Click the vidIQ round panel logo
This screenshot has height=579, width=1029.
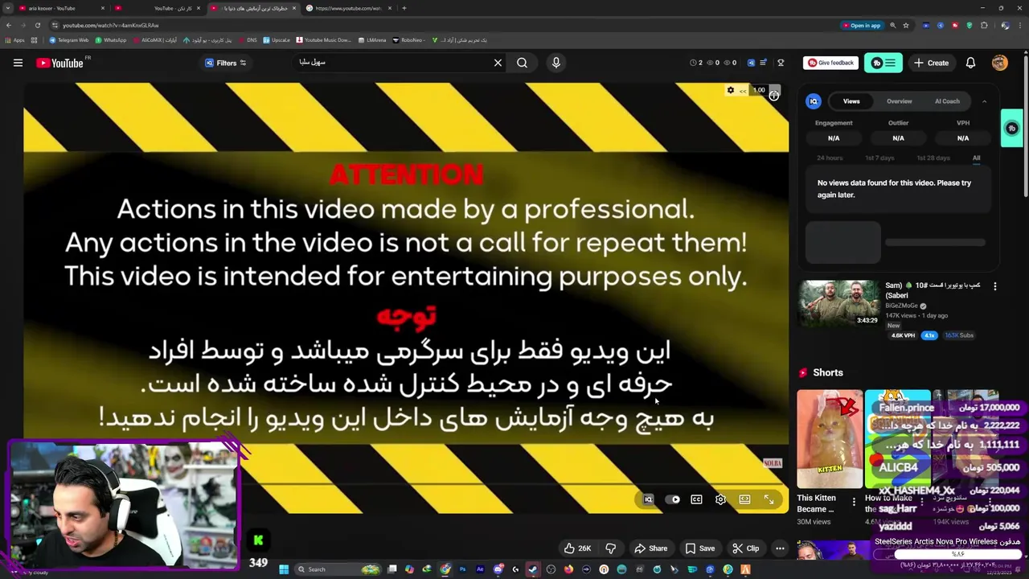coord(814,101)
